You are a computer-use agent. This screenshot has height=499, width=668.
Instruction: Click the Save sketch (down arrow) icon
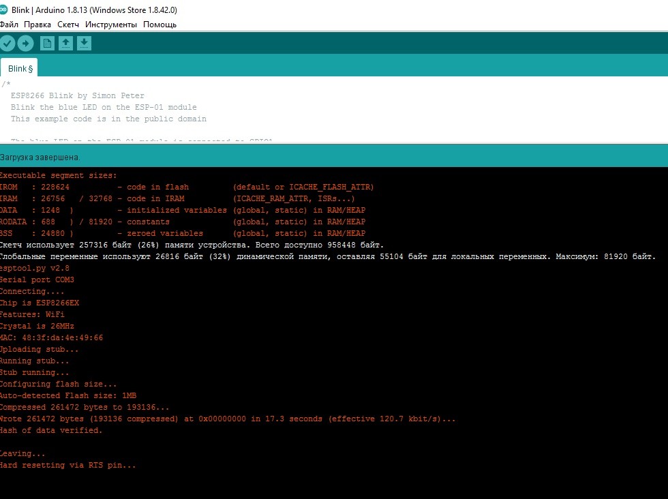tap(83, 44)
